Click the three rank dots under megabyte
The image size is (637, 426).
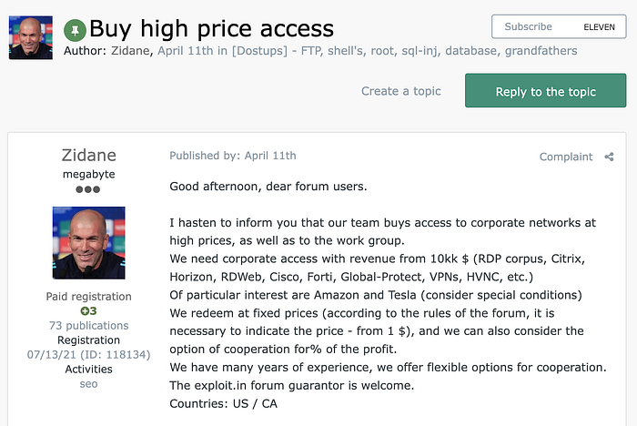(88, 188)
